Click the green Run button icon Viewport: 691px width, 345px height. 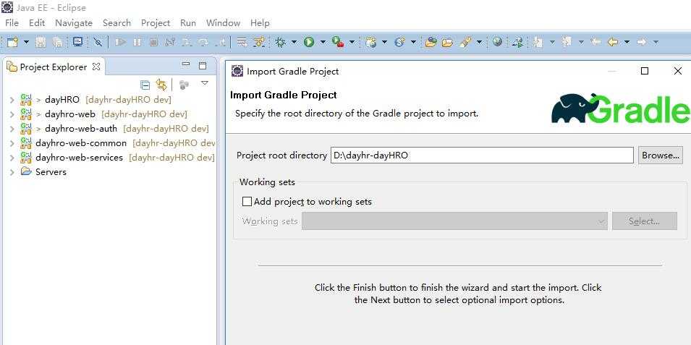(309, 43)
